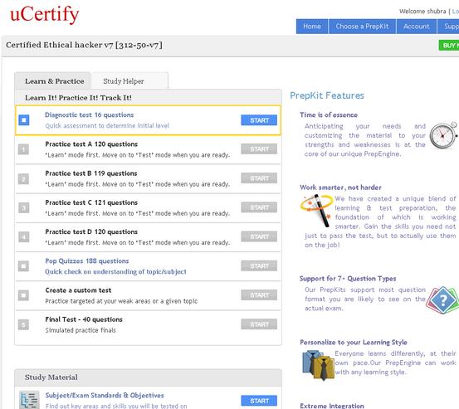
Task: Click the Extreme Integration heading
Action: coord(332,406)
